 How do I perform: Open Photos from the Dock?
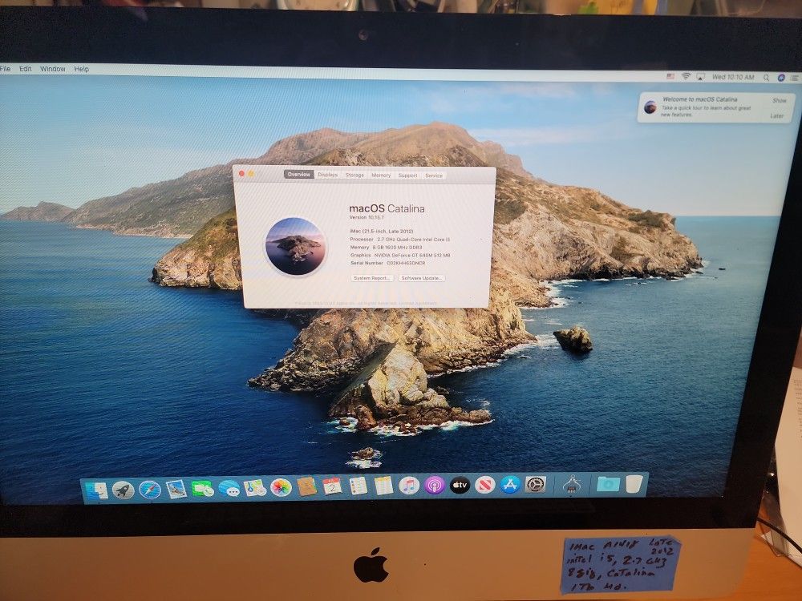tap(281, 487)
